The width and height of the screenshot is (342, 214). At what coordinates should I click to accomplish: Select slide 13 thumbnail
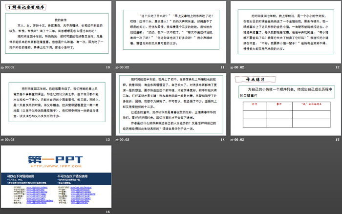point(56,105)
